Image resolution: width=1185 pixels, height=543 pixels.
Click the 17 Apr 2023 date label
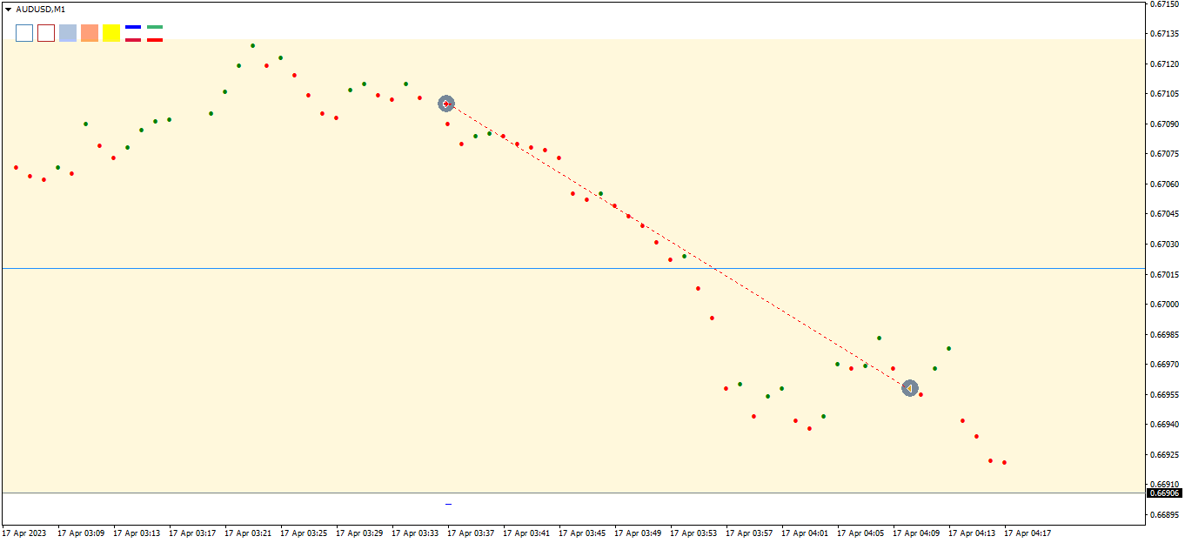click(24, 533)
